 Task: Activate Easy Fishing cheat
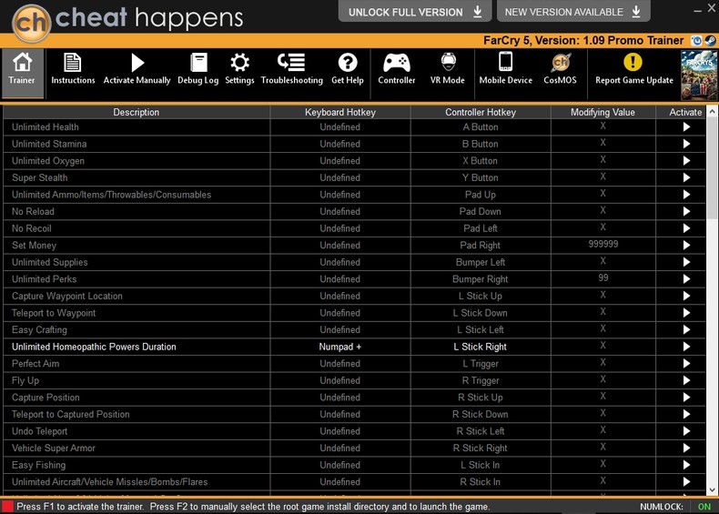point(686,465)
